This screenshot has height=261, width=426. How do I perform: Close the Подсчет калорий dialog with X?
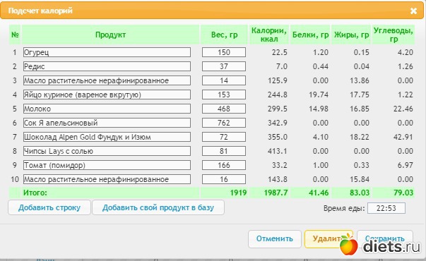click(413, 11)
